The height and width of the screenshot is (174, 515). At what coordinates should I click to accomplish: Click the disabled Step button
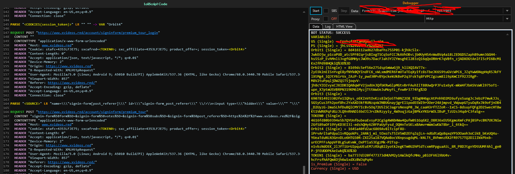(x=344, y=11)
